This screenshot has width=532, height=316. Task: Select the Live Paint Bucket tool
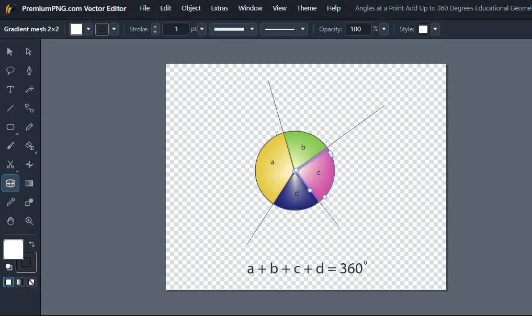pos(29,146)
